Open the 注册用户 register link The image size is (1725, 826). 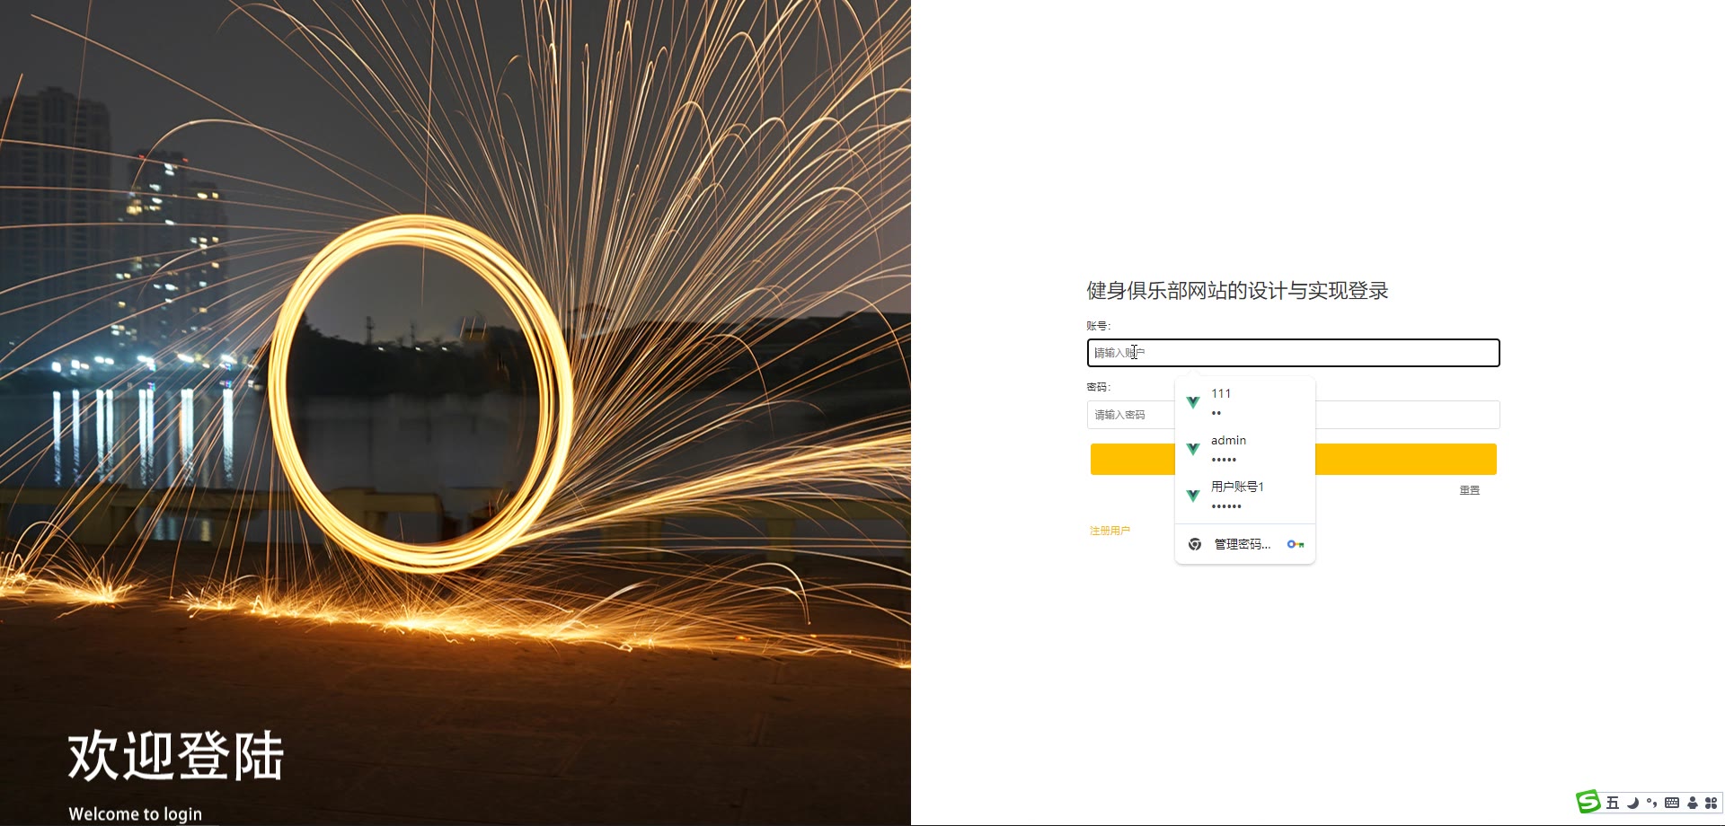pos(1110,531)
